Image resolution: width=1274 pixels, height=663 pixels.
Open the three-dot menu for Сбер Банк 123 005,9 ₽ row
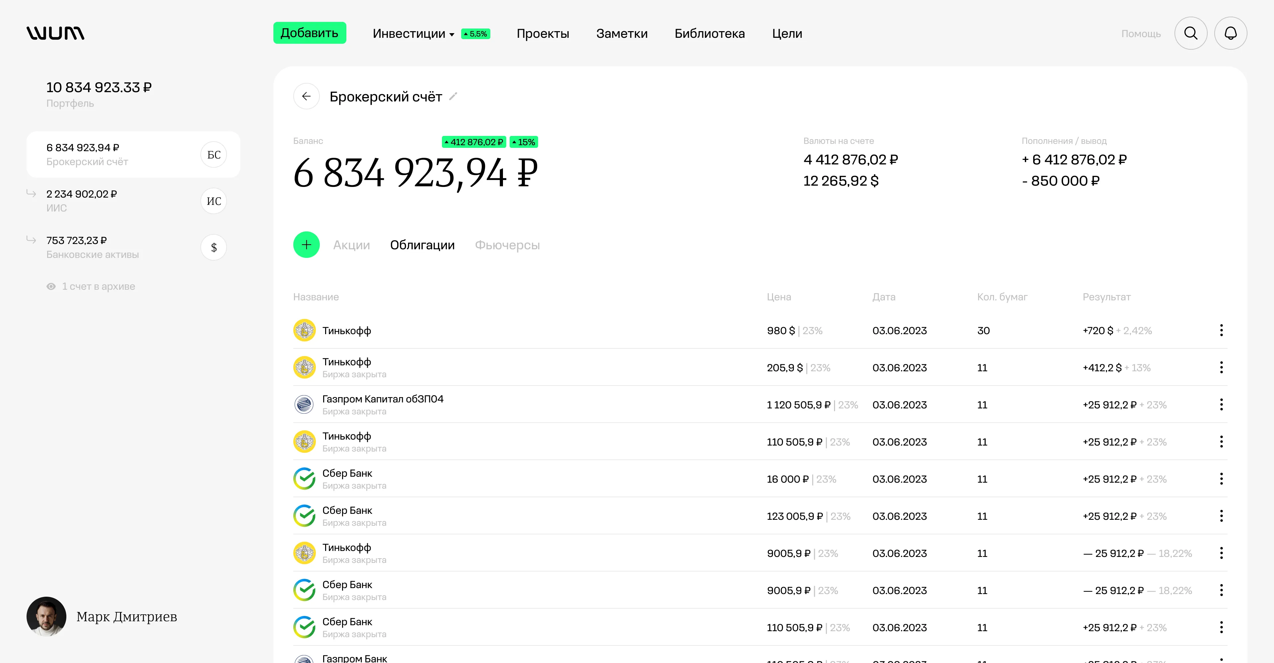[x=1221, y=516]
